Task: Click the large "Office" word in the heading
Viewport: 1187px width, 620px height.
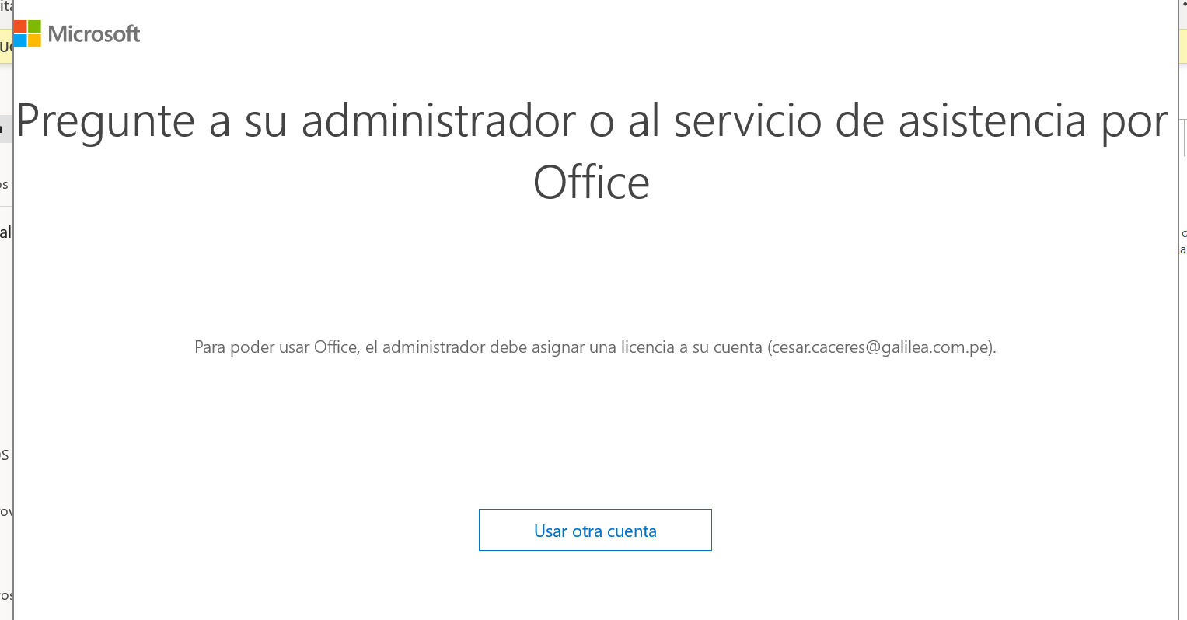Action: click(x=592, y=183)
